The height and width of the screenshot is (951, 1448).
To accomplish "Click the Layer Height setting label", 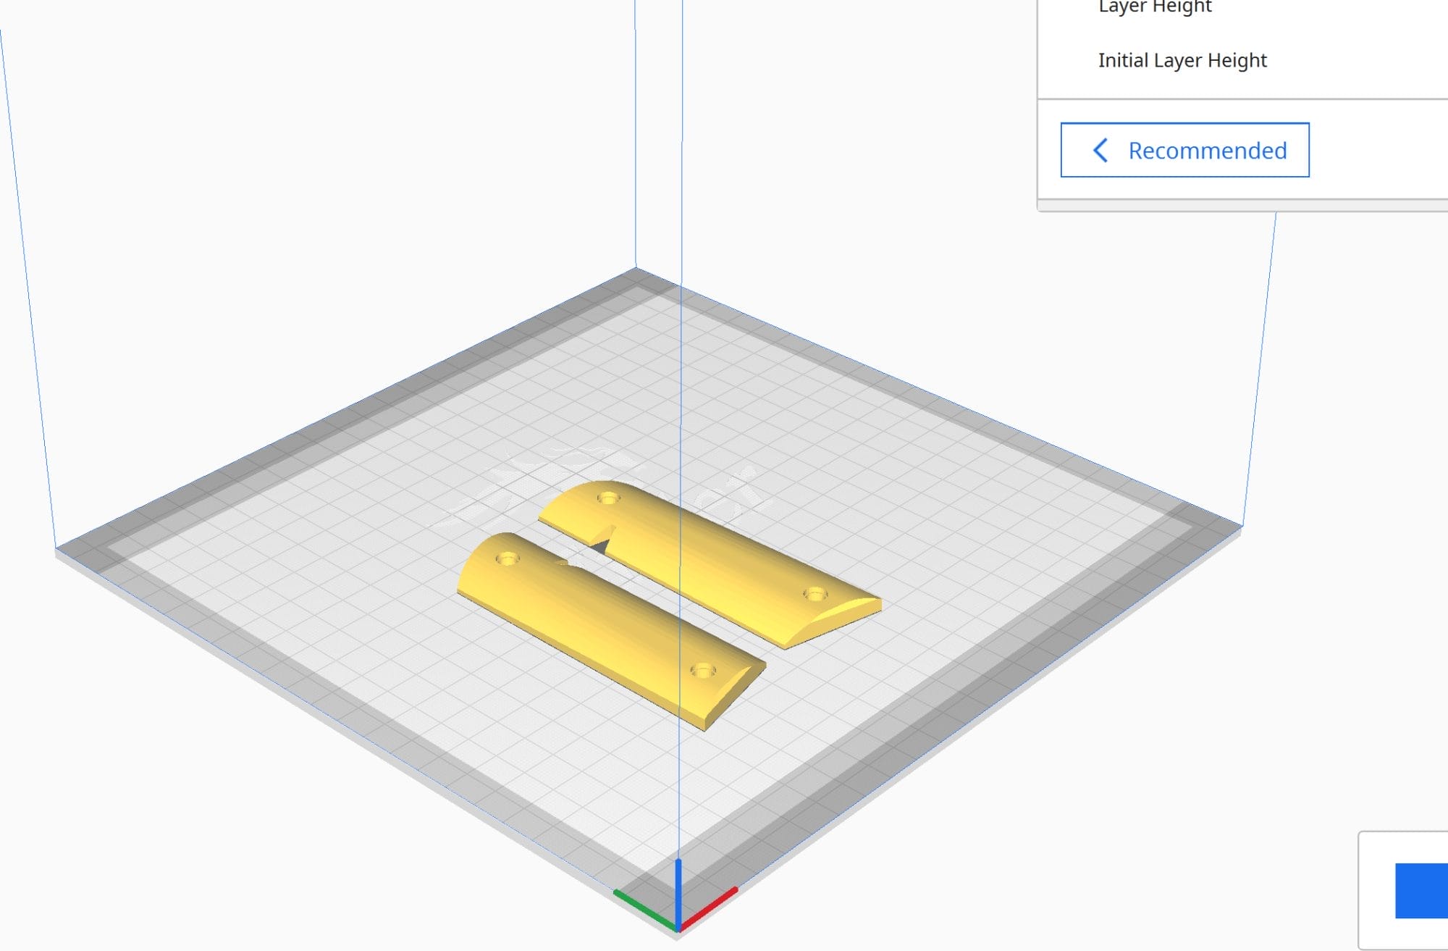I will tap(1155, 7).
